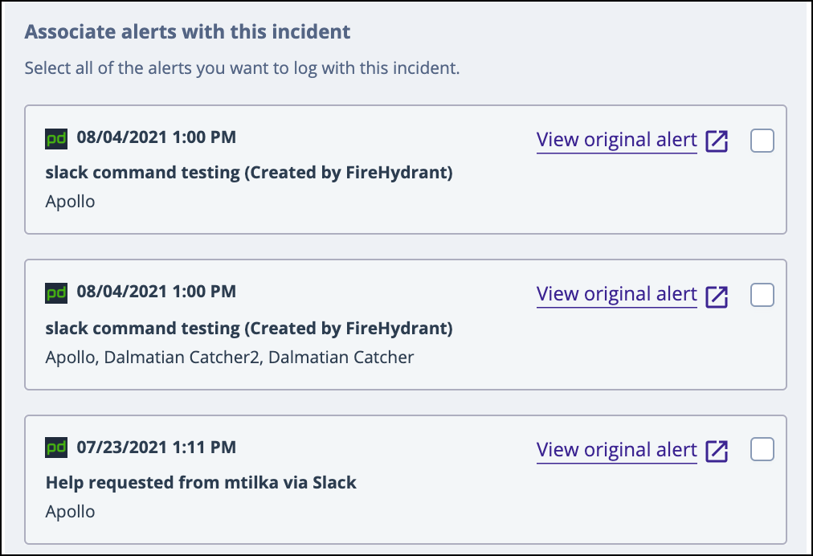Click View original alert on the 07/23/2021 card
The width and height of the screenshot is (813, 556).
point(616,449)
